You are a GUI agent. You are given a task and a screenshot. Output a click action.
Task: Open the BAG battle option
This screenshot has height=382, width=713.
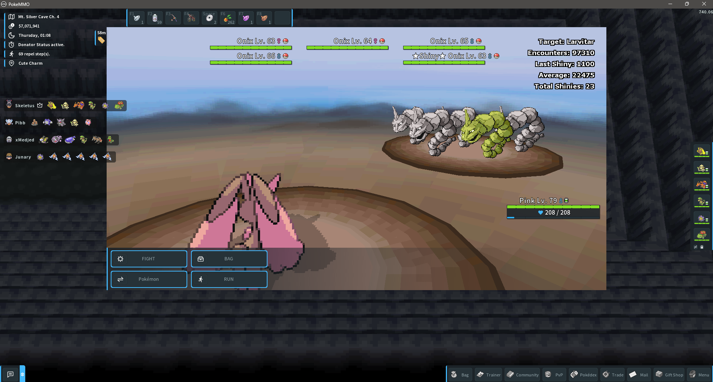(x=229, y=259)
